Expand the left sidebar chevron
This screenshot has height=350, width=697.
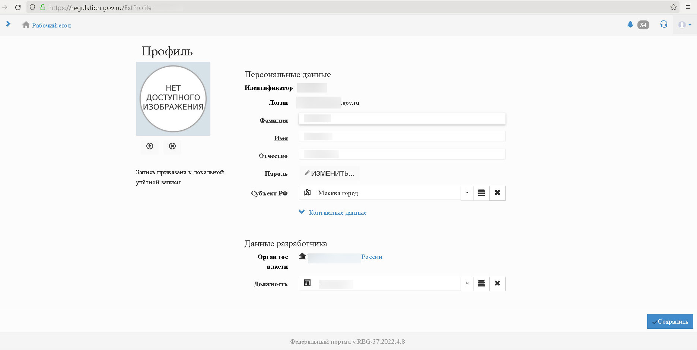pyautogui.click(x=8, y=24)
